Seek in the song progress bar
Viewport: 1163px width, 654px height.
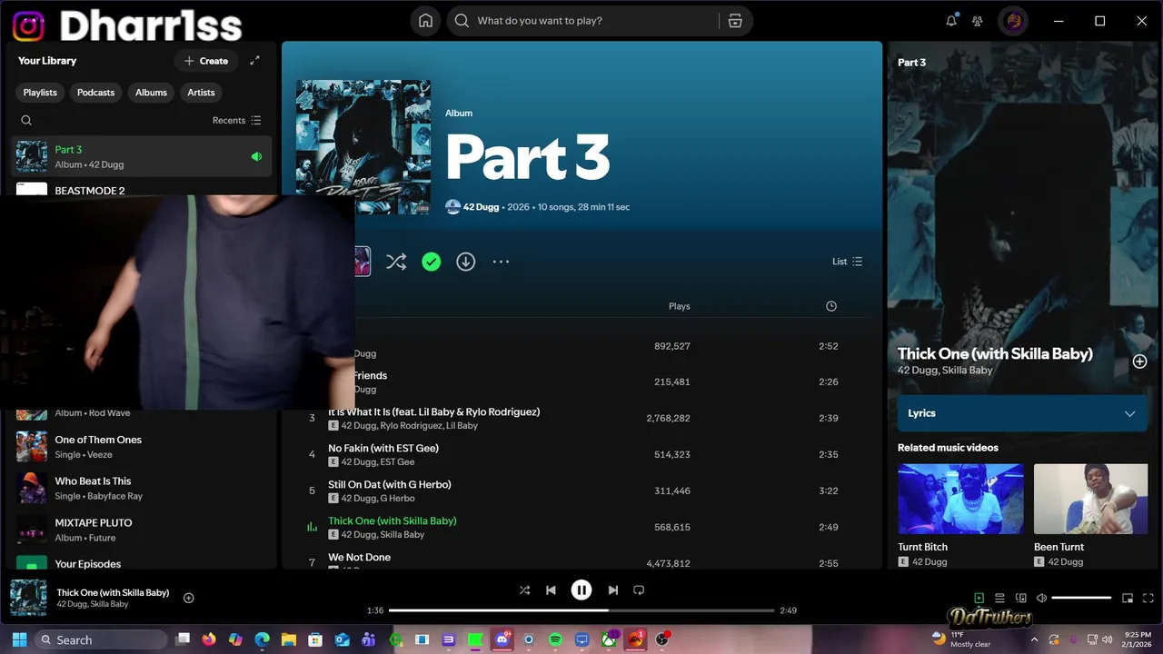coord(581,610)
